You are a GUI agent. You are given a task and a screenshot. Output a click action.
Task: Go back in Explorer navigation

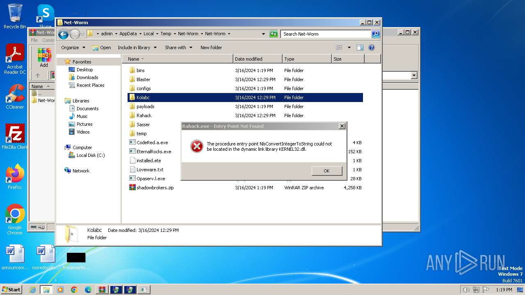pos(63,34)
